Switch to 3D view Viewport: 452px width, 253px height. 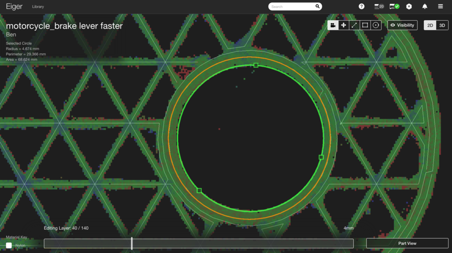pos(442,25)
